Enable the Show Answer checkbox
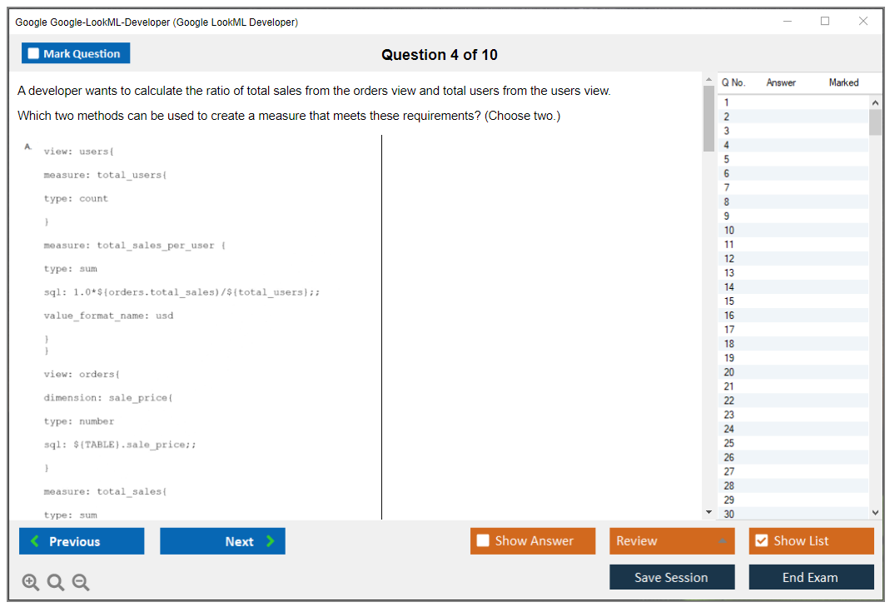Screen dimensions: 895x612 click(483, 541)
